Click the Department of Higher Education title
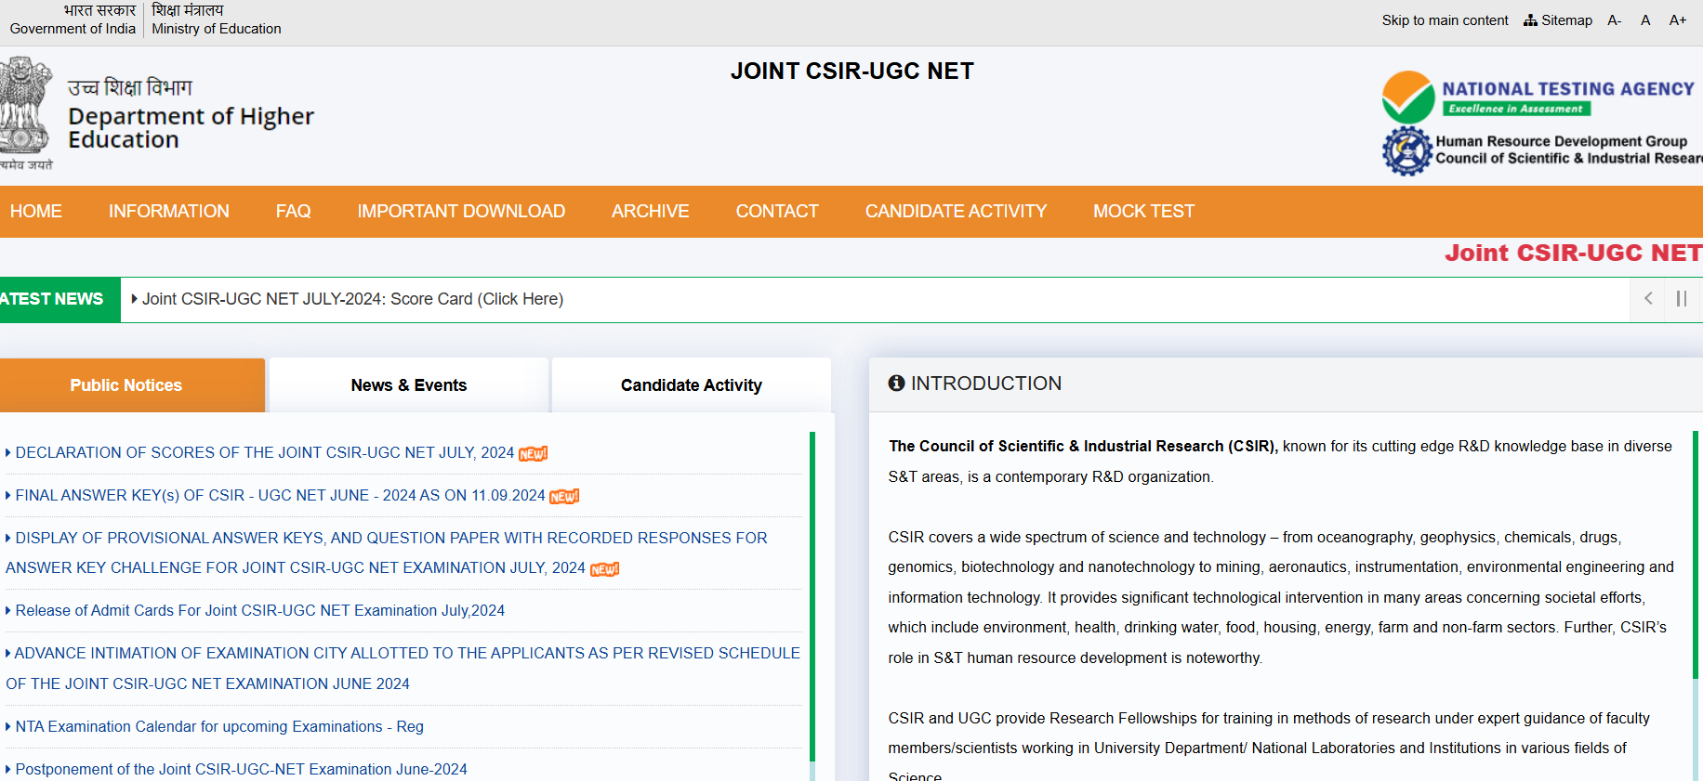1703x781 pixels. click(191, 127)
